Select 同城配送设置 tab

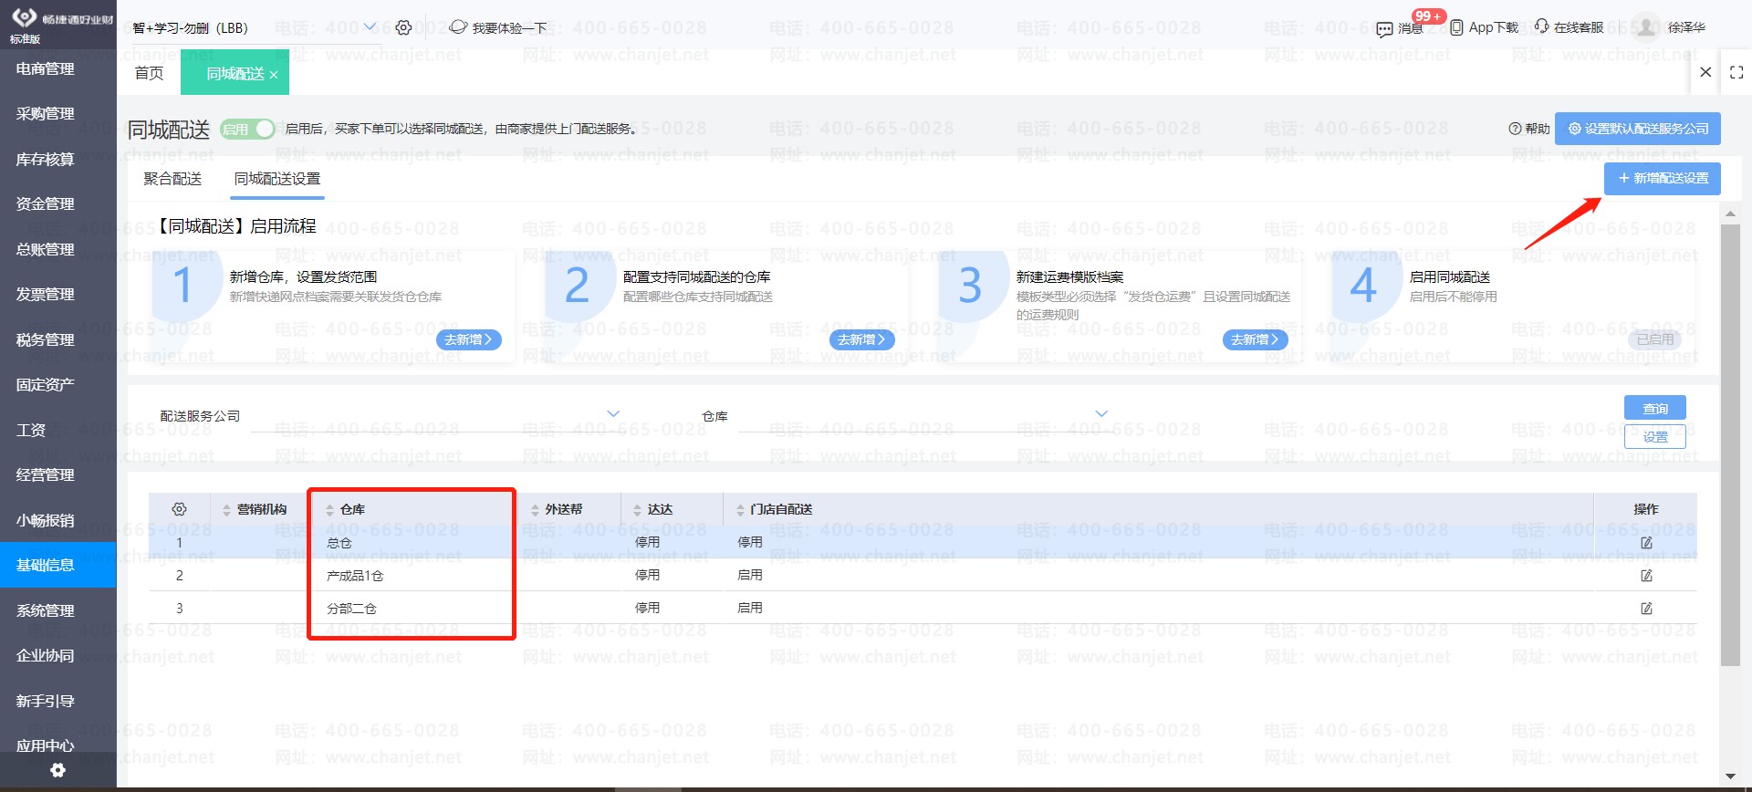pyautogui.click(x=277, y=179)
